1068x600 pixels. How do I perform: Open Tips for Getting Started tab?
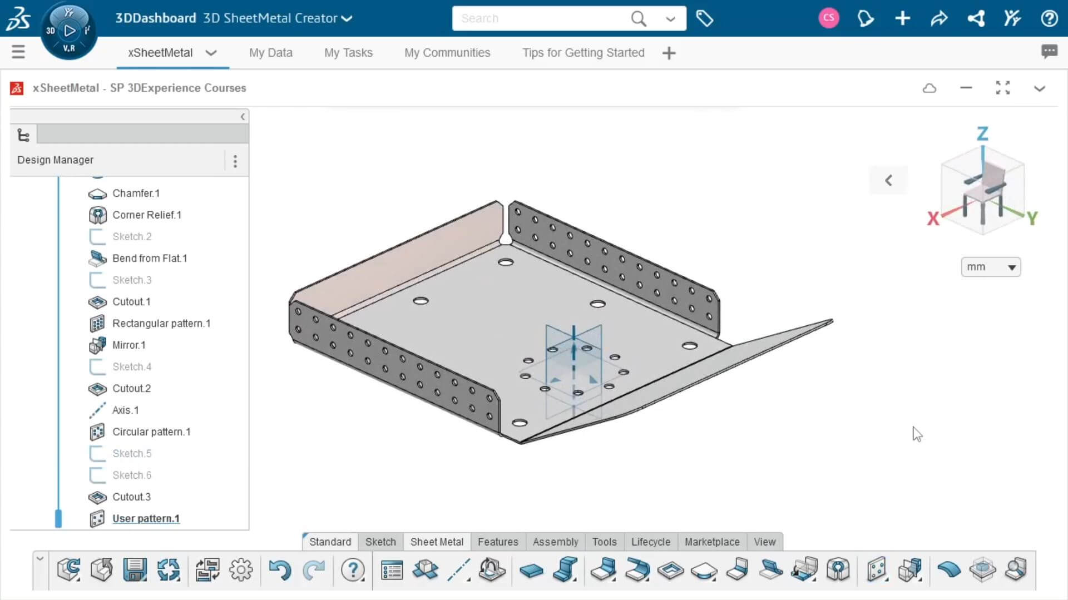coord(583,53)
